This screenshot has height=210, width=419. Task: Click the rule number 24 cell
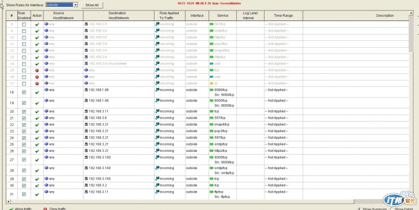[x=12, y=138]
